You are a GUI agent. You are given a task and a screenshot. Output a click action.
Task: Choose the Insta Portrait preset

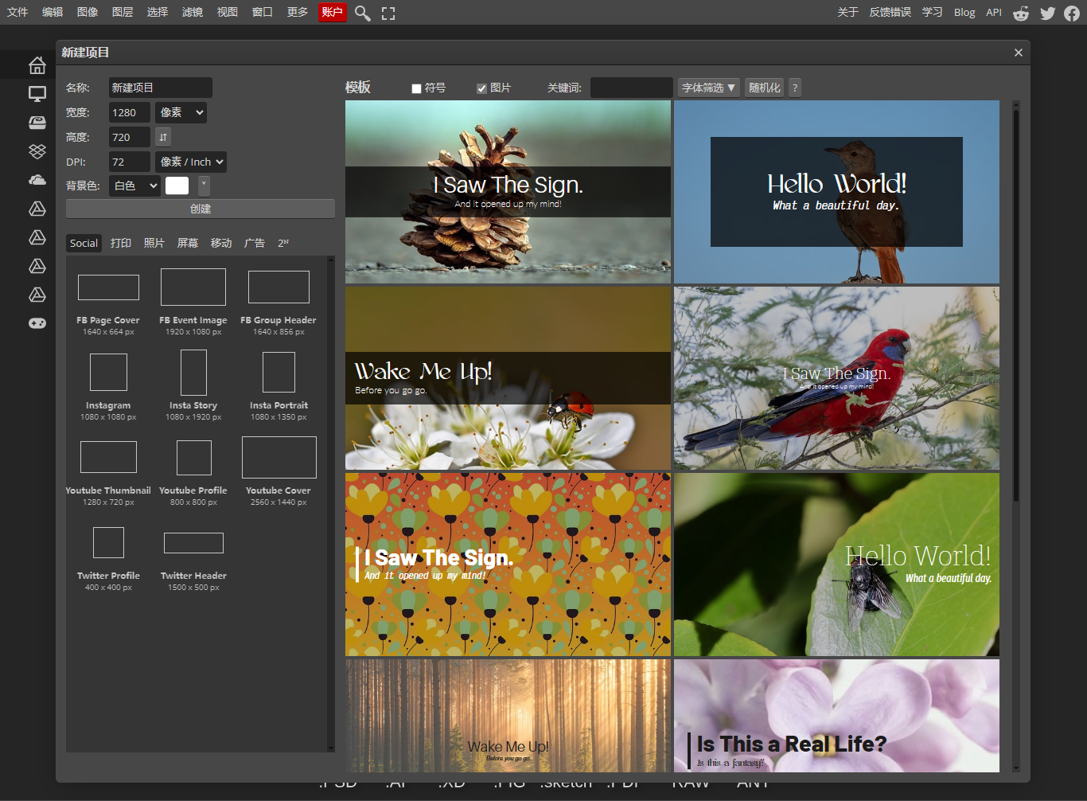coord(279,388)
